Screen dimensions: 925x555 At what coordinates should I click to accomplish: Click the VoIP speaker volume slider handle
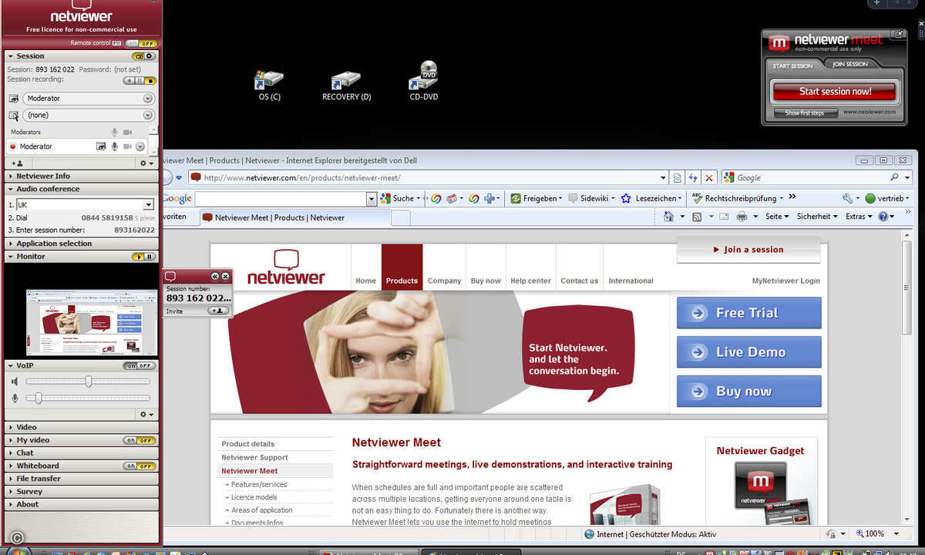(x=89, y=382)
